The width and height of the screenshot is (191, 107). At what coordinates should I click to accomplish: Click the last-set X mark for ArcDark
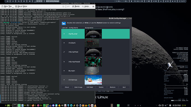click(64, 43)
